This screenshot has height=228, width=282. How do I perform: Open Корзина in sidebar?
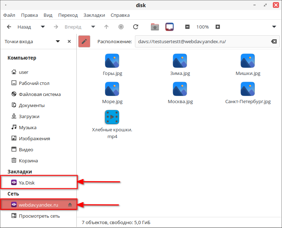pos(39,161)
